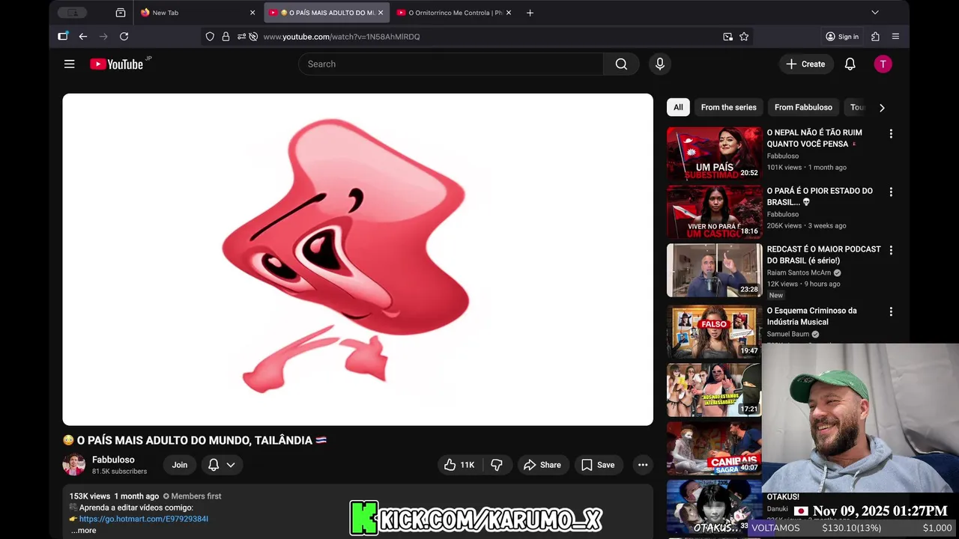959x539 pixels.
Task: View site security padlock info
Action: (x=226, y=37)
